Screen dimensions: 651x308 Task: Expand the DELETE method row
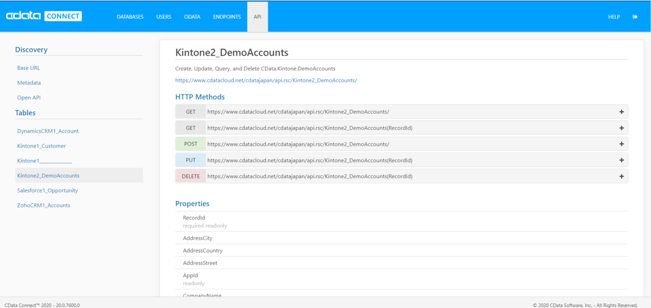click(x=622, y=176)
